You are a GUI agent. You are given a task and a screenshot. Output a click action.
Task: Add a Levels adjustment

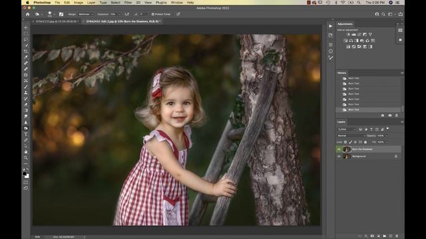(353, 35)
